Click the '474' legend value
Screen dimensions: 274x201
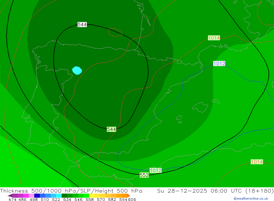tap(12, 199)
